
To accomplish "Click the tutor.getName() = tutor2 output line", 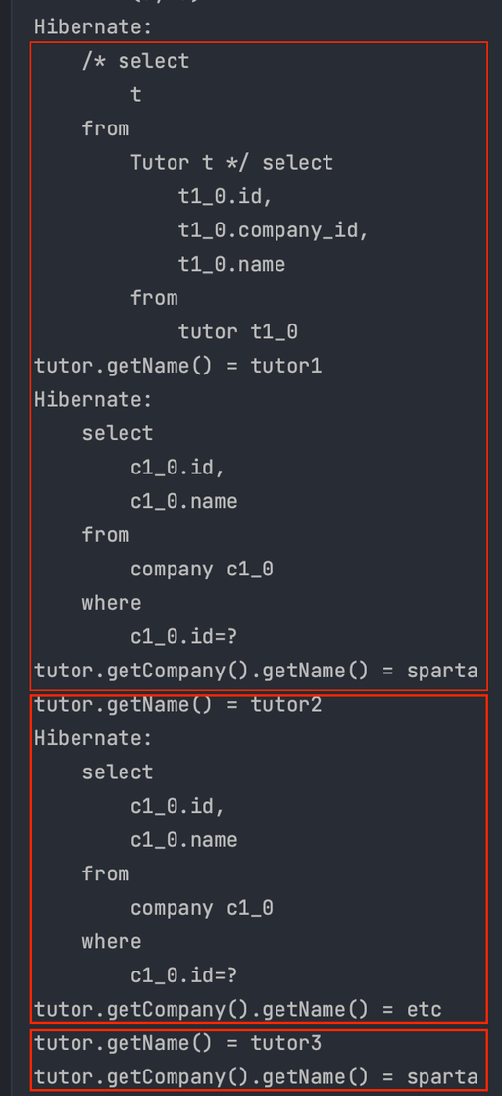I will click(178, 704).
